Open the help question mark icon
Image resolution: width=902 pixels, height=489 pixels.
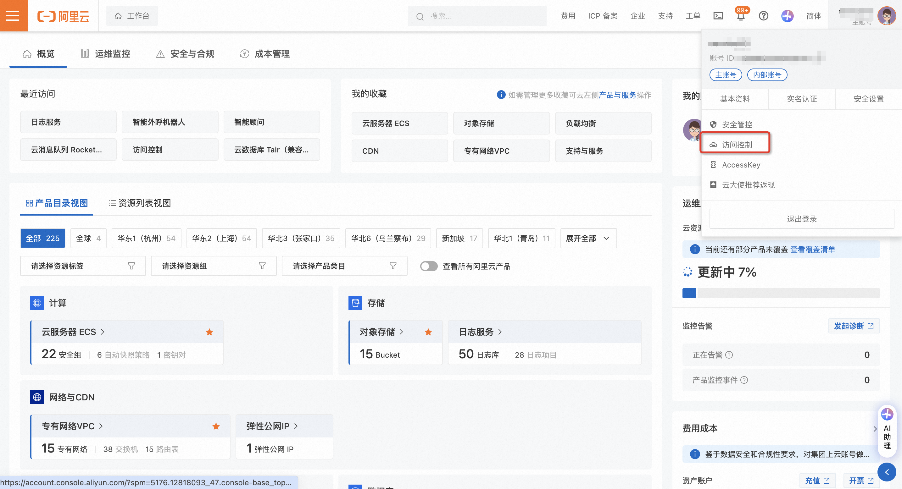pyautogui.click(x=763, y=16)
